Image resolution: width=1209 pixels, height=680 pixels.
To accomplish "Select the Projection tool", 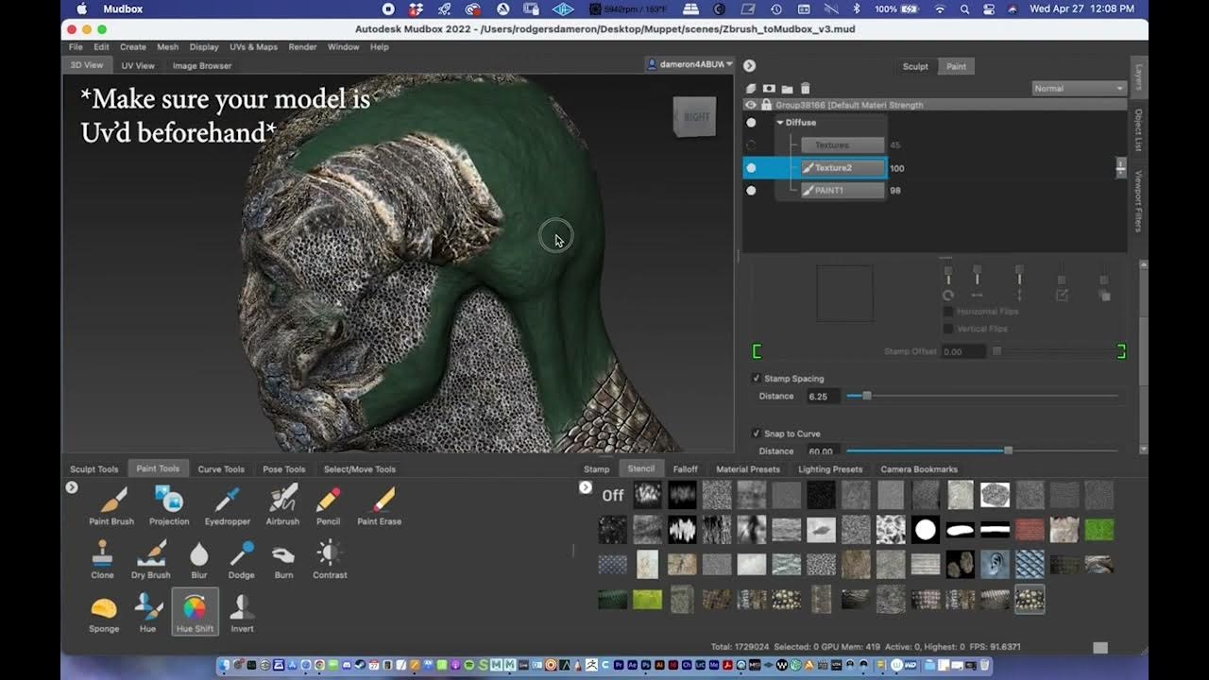I will [x=169, y=505].
